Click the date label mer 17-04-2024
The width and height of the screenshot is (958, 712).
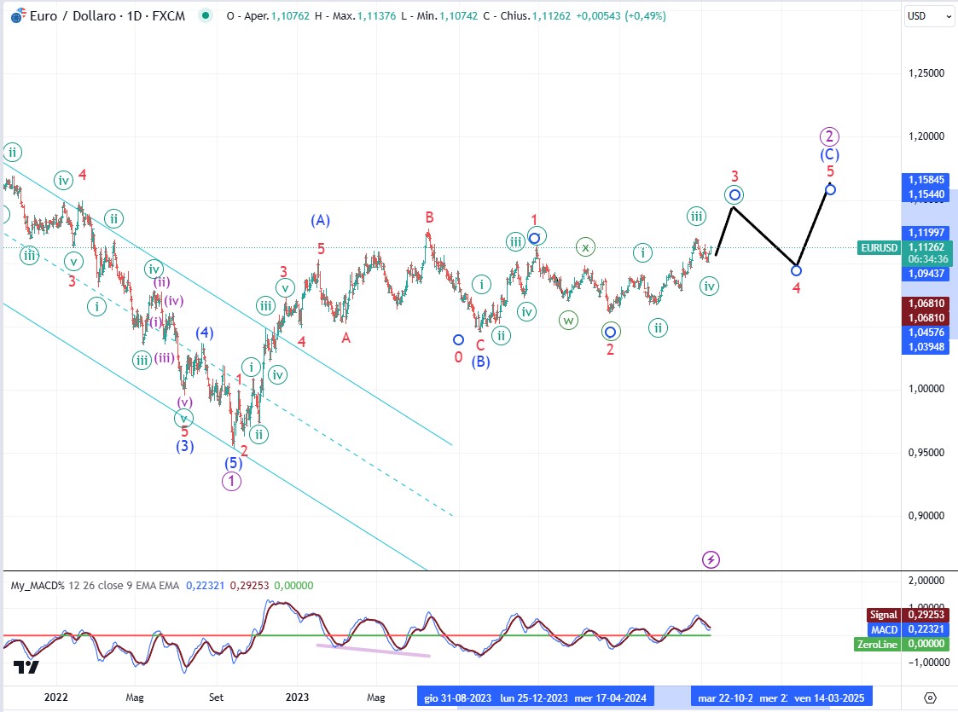(610, 698)
